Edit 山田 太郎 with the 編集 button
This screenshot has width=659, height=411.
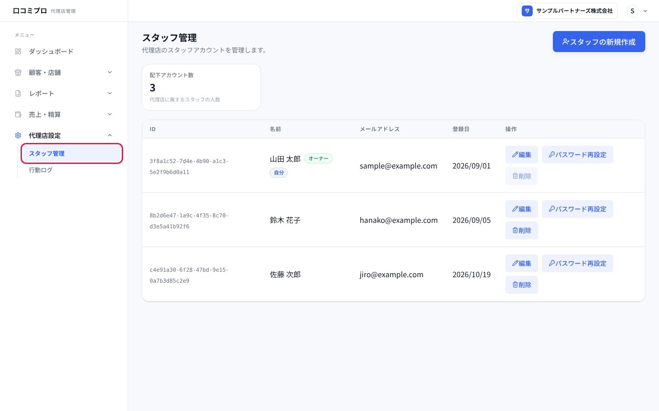[522, 155]
